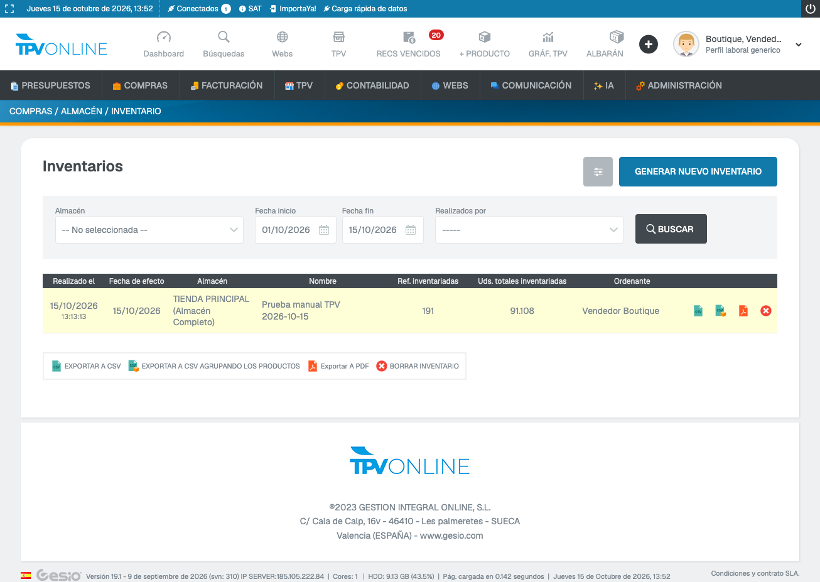Click the 191 references cell
Screen dimensions: 820x582
pos(428,311)
